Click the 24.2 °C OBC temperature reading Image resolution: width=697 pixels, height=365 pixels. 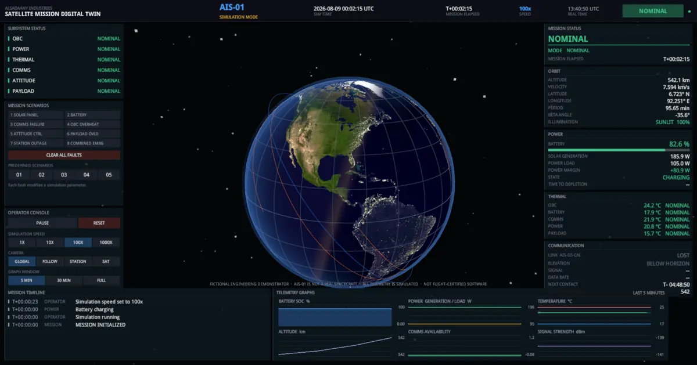(652, 205)
